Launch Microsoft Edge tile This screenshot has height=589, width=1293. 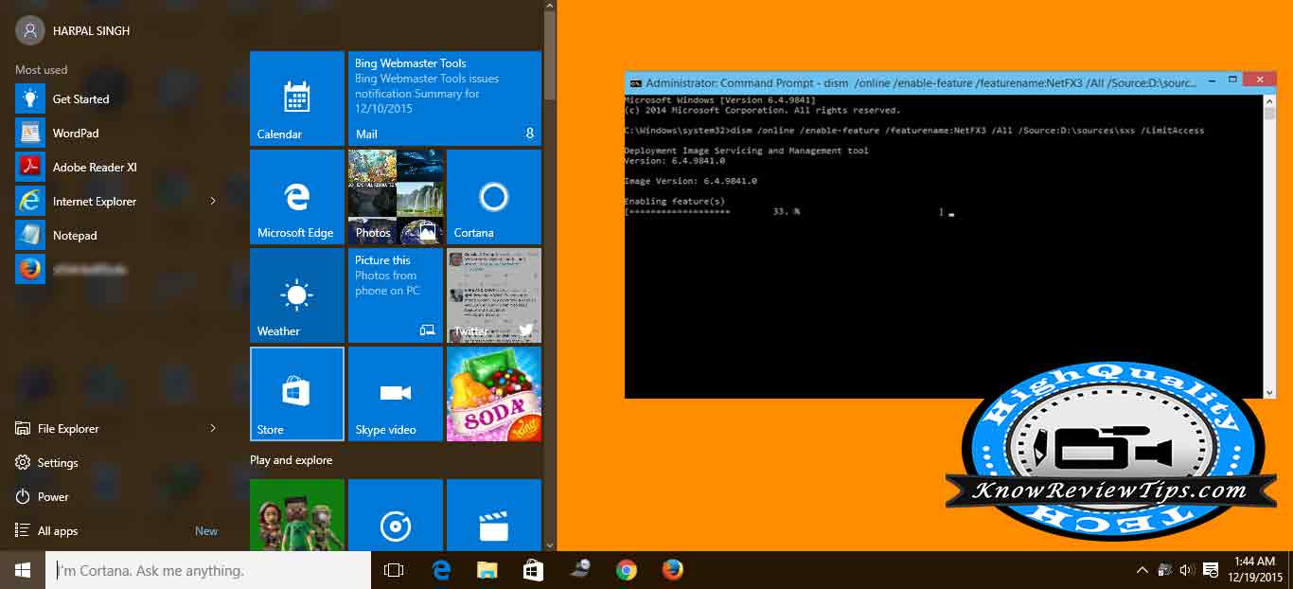(296, 197)
